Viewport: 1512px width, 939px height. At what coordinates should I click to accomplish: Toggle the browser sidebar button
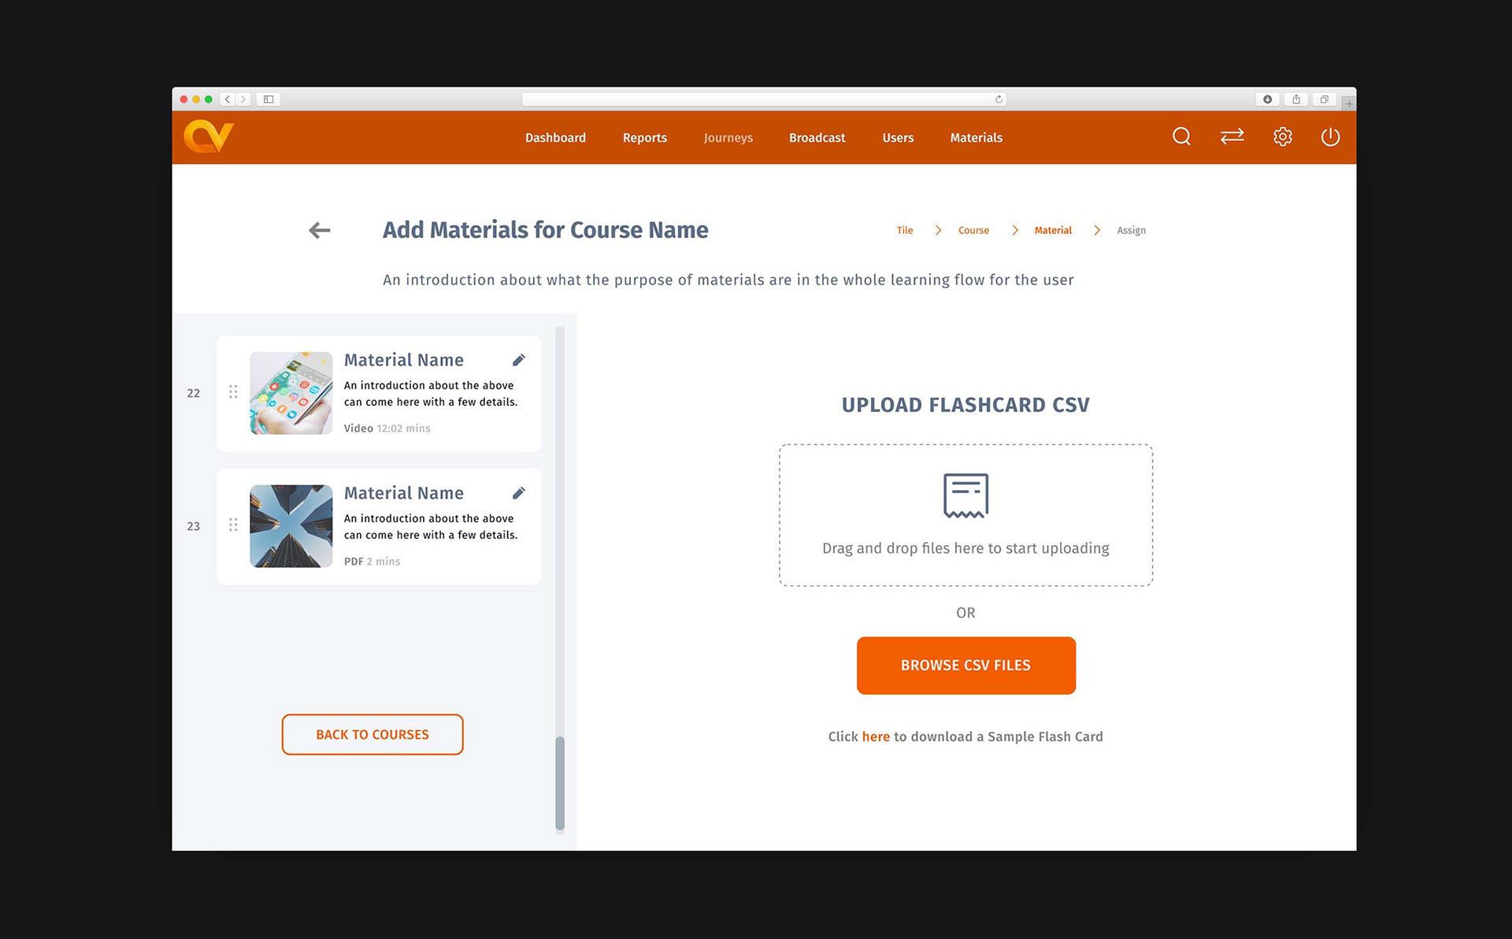269,99
